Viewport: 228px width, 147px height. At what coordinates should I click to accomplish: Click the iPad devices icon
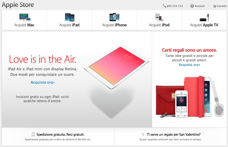click(x=70, y=17)
